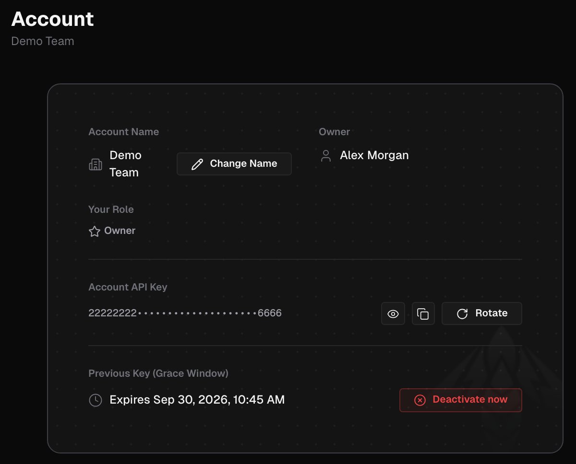This screenshot has height=464, width=576.
Task: Click the Account Name label
Action: [124, 132]
